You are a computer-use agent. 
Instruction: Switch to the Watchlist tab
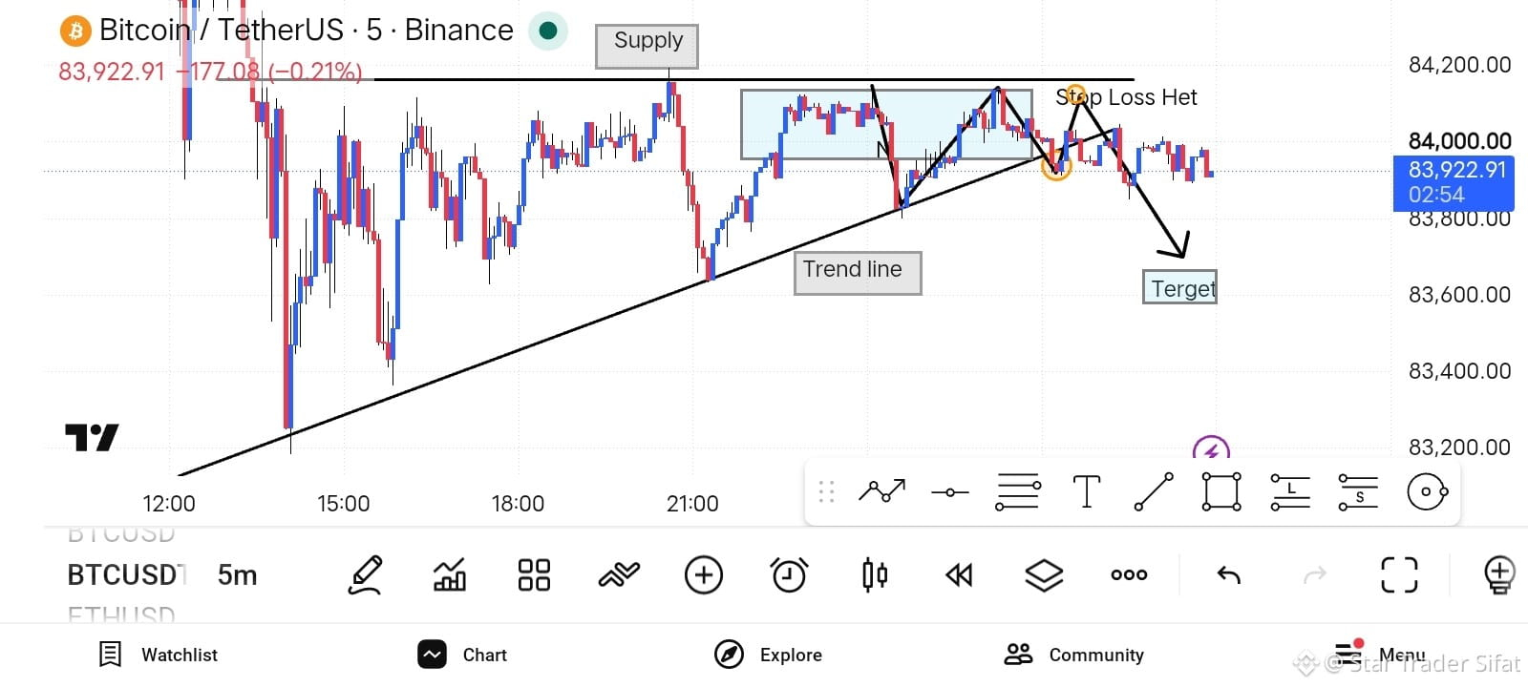click(x=159, y=655)
